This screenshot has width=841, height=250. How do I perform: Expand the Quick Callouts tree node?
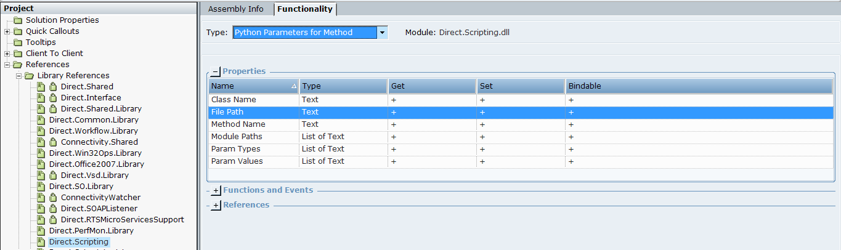click(x=7, y=31)
